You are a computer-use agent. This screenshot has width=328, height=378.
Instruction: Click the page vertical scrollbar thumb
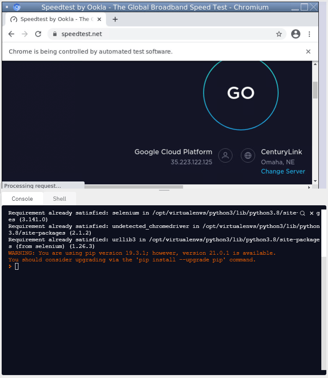pos(315,90)
